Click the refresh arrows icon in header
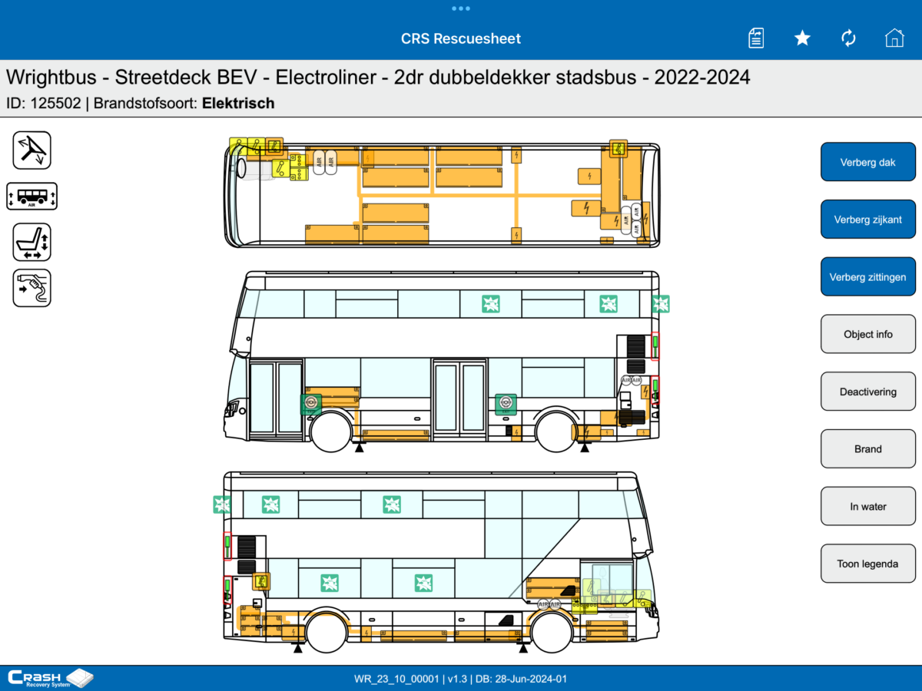 pos(848,38)
